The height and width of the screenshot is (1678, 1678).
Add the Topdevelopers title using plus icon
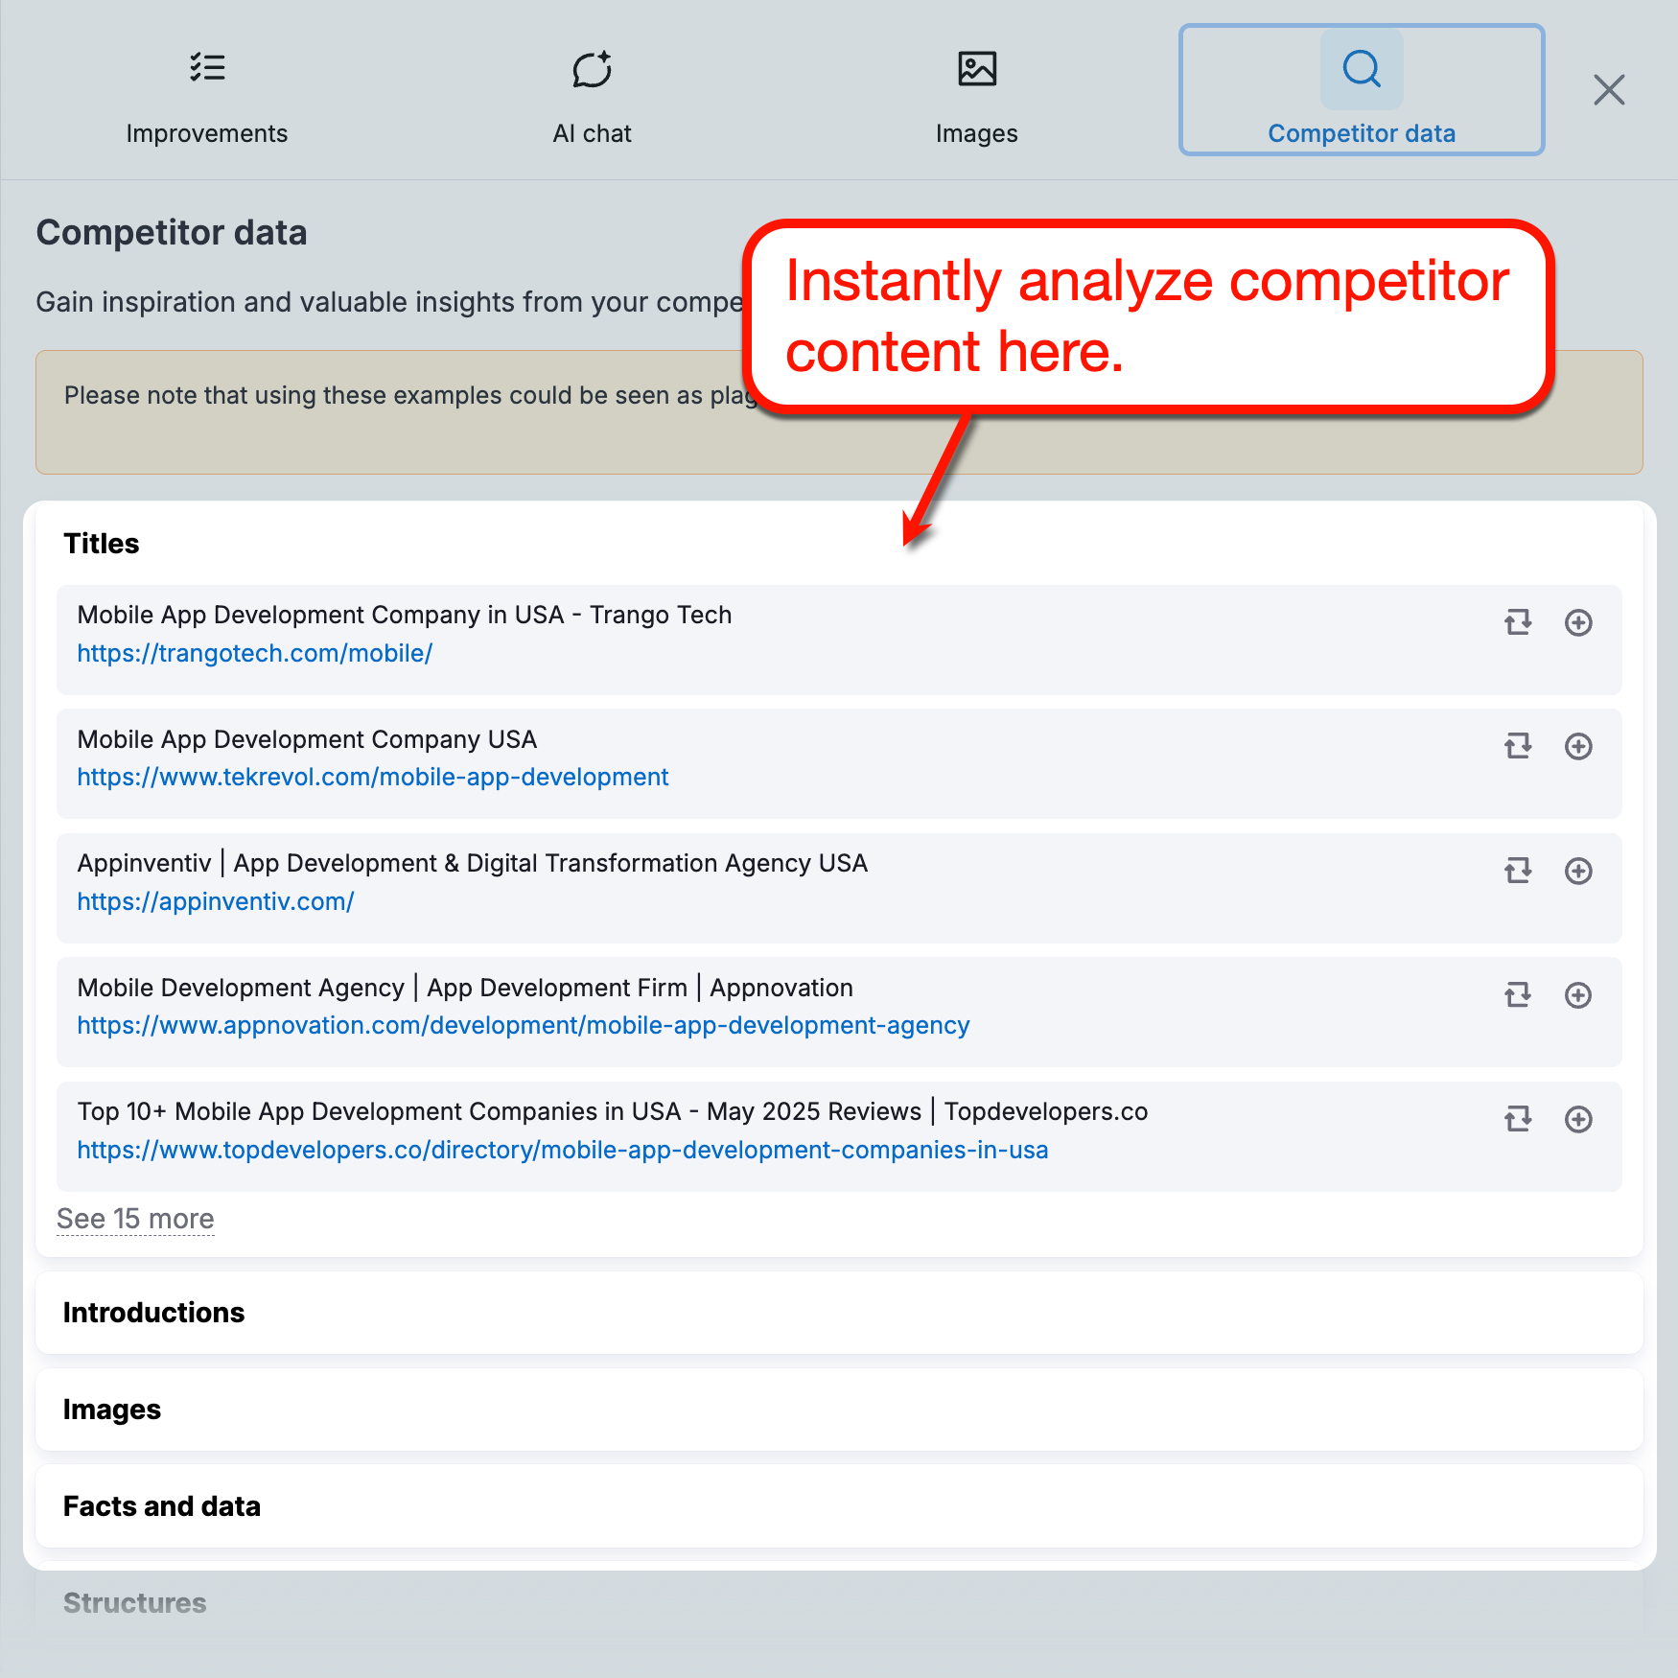point(1578,1119)
